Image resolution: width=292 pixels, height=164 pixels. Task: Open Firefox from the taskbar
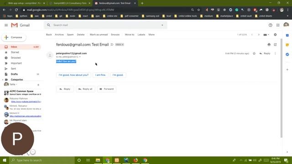[x=136, y=160]
